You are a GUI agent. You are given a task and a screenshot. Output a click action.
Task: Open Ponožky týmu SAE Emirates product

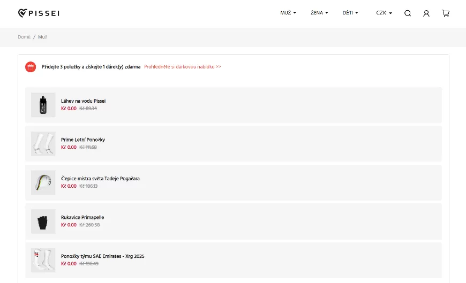[102, 256]
